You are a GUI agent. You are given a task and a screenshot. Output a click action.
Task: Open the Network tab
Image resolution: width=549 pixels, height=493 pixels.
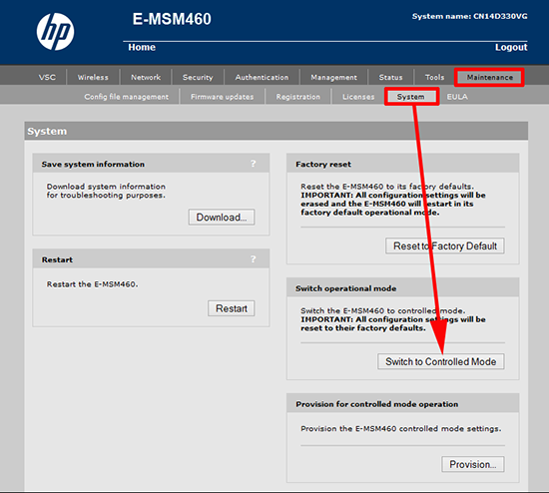coord(146,77)
